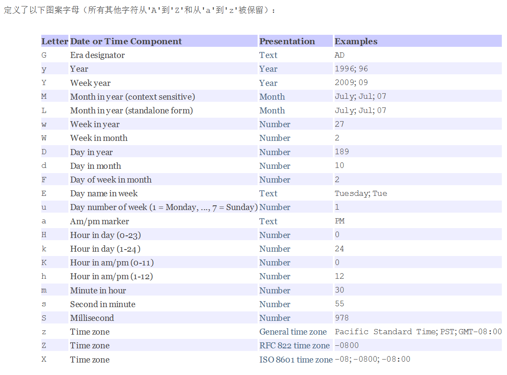Click the 'Date or Time Component' column header
507x375 pixels.
pyautogui.click(x=125, y=41)
